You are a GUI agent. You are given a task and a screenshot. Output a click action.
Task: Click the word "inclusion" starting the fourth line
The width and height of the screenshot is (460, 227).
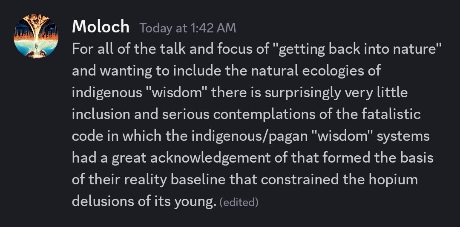pos(101,114)
